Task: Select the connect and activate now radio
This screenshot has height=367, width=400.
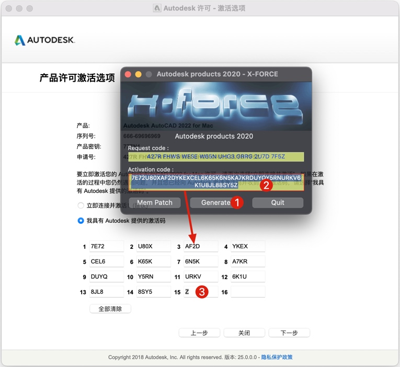Action: click(x=81, y=205)
